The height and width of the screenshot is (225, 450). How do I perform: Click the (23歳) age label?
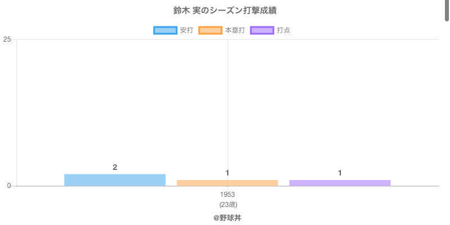[228, 204]
